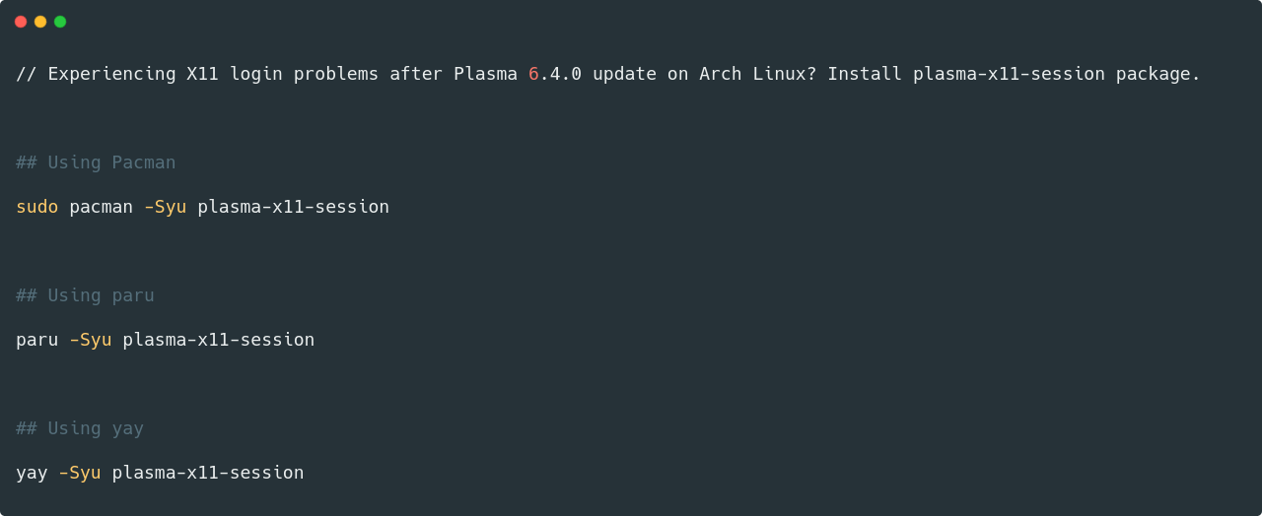
Task: Click the word 'pacman' in the sudo command
Action: pos(101,207)
